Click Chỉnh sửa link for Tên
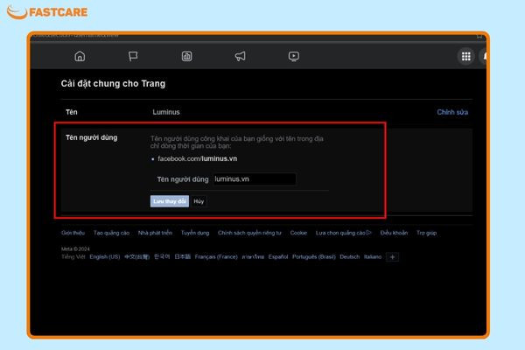 pyautogui.click(x=452, y=112)
